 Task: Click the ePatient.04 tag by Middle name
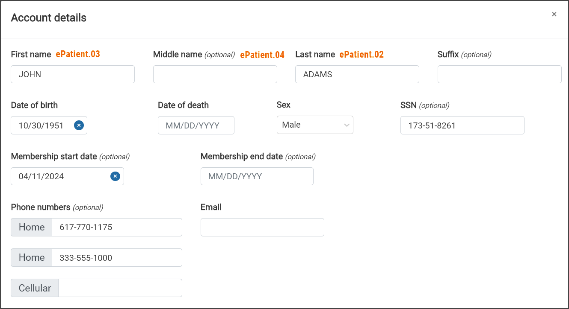[x=262, y=55]
